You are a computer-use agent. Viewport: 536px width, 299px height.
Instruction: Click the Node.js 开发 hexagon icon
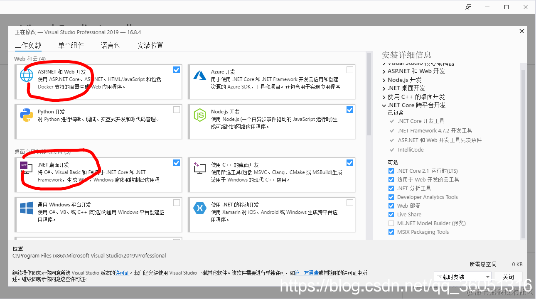pos(200,115)
